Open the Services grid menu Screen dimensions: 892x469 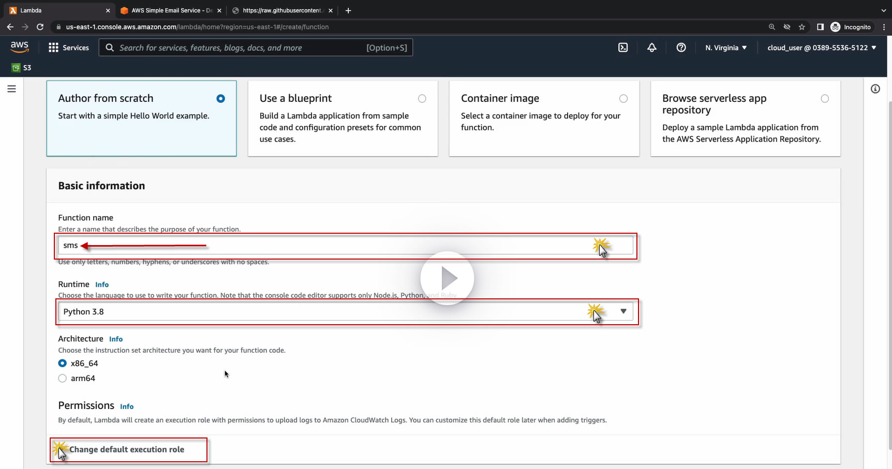coord(69,48)
